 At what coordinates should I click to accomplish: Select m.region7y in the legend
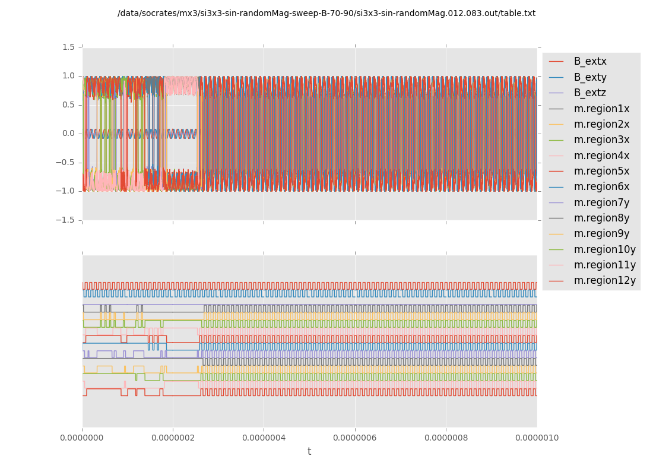tap(601, 202)
